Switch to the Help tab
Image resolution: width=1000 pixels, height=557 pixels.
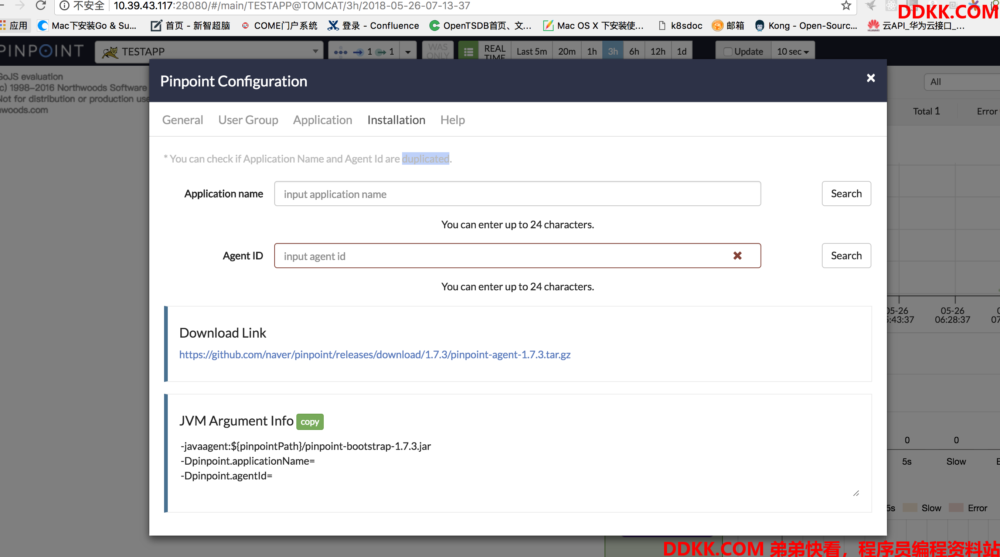[x=452, y=120]
